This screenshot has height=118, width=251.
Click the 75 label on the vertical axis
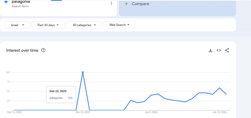[x=8, y=82]
